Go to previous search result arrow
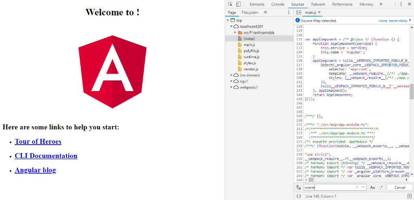The width and height of the screenshot is (414, 200). [357, 187]
